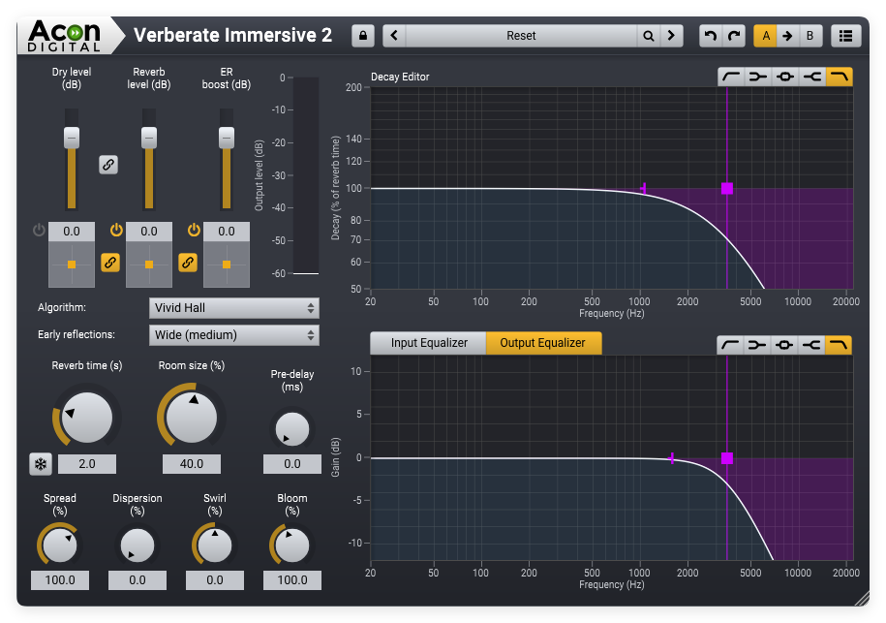
Task: Click Reverb time value 2.0
Action: click(87, 464)
